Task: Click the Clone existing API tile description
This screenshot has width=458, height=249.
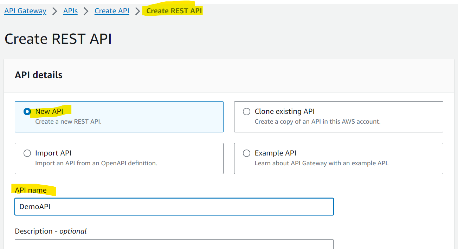Action: click(x=318, y=122)
